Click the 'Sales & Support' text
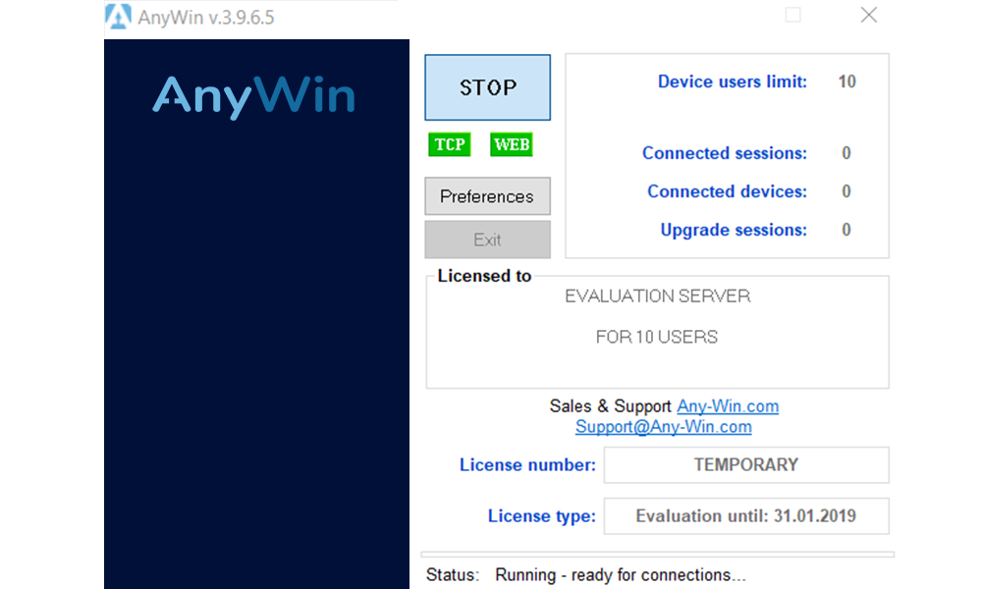The height and width of the screenshot is (589, 982). (x=610, y=406)
